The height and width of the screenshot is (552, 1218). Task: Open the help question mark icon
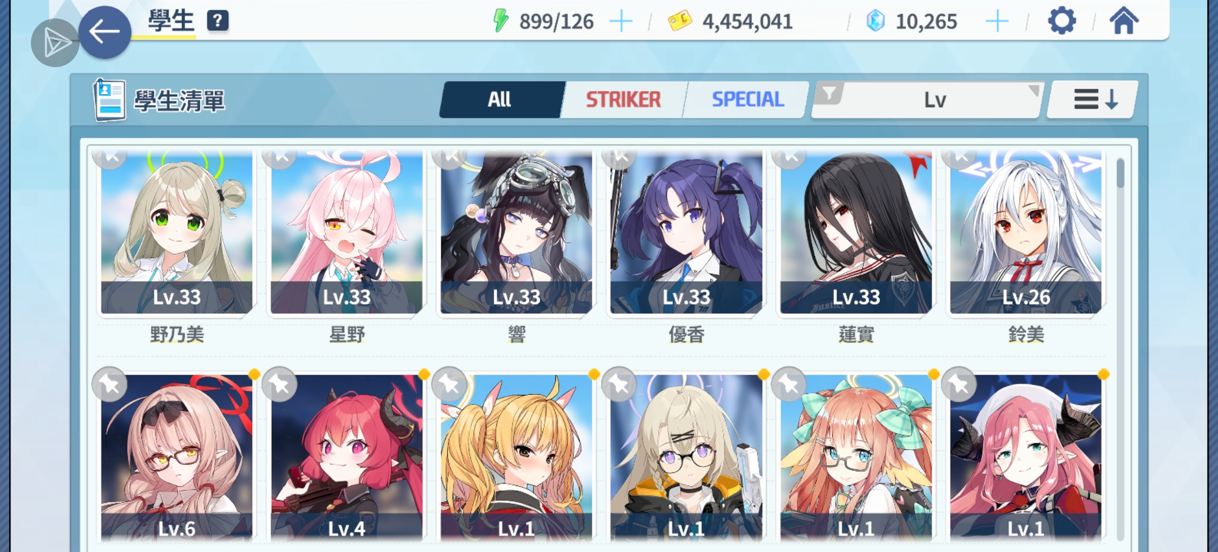point(218,21)
